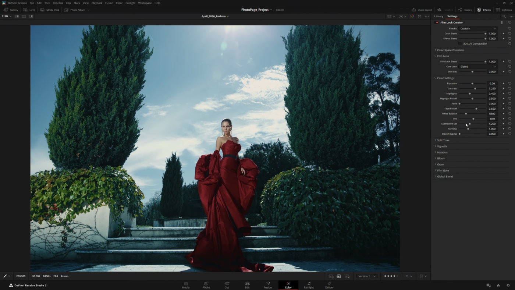Go to the Deliver page
The image size is (515, 290).
(x=329, y=285)
